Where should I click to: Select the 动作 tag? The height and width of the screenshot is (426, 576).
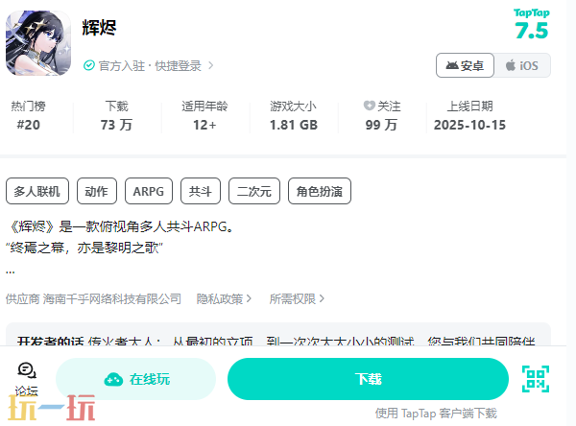click(x=97, y=191)
